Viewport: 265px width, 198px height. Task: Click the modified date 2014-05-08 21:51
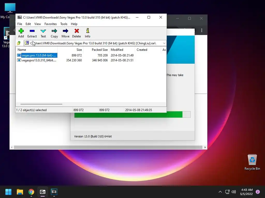[122, 60]
